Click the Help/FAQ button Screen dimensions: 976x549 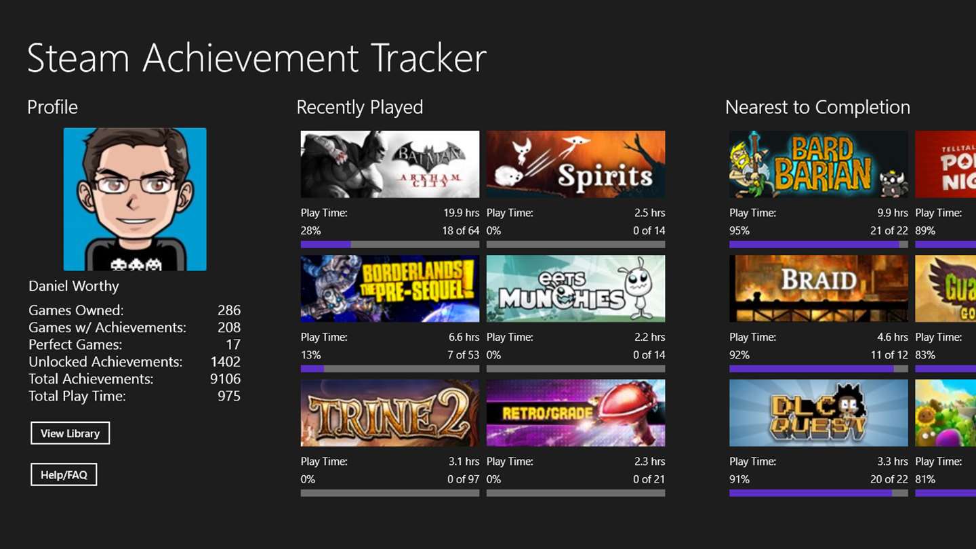(64, 474)
